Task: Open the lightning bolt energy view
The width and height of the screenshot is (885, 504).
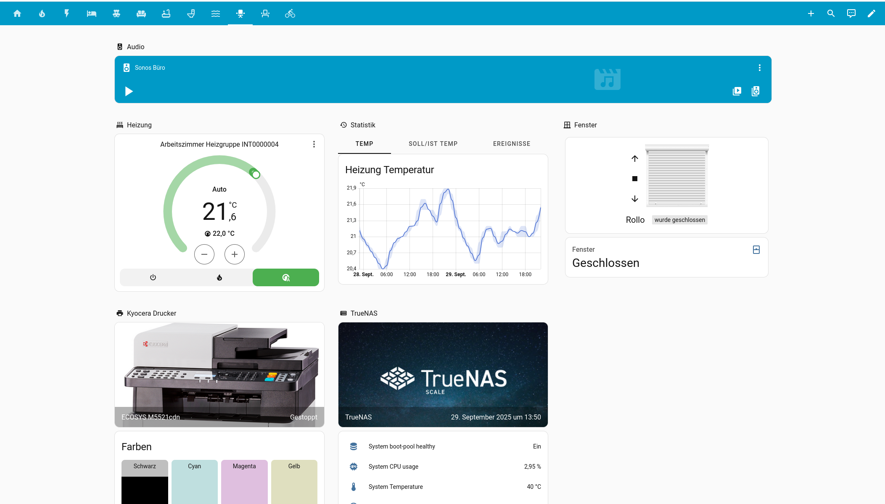Action: (x=67, y=13)
